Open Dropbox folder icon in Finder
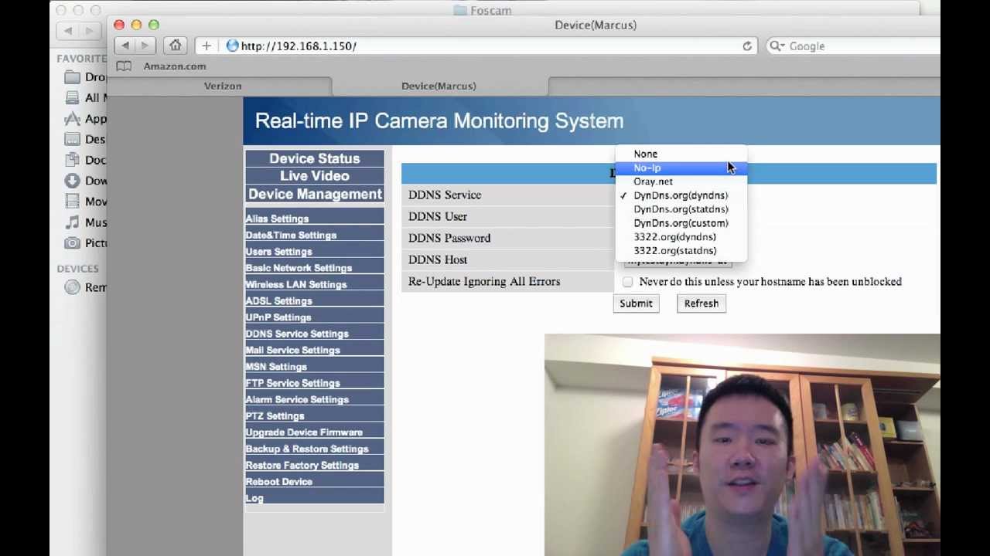Viewport: 990px width, 556px height. pos(72,77)
